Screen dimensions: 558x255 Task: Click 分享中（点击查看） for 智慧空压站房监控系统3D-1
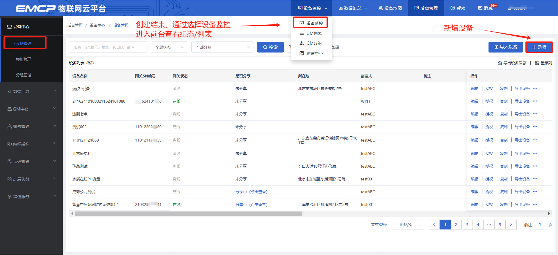tap(252, 205)
